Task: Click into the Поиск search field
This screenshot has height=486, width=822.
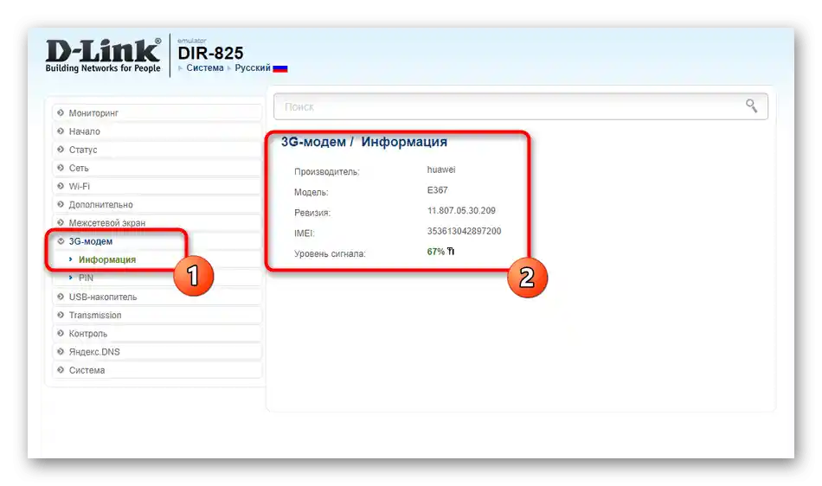Action: click(x=521, y=106)
